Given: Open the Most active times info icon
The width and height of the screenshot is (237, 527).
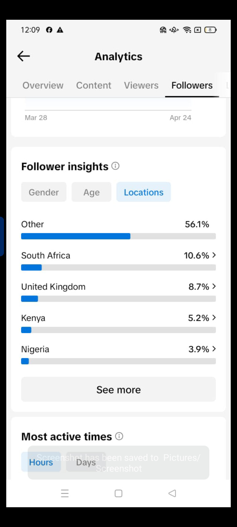Looking at the screenshot, I should point(119,436).
